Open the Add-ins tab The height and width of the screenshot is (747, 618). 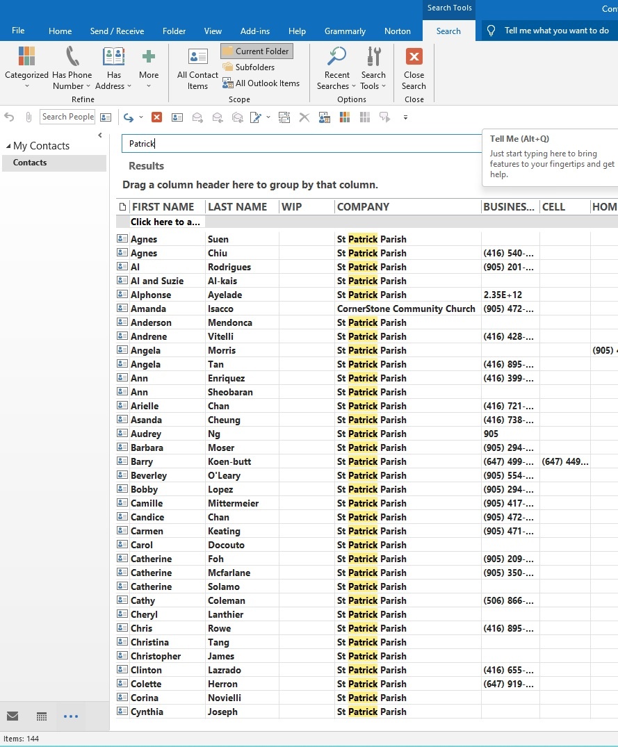pos(255,31)
